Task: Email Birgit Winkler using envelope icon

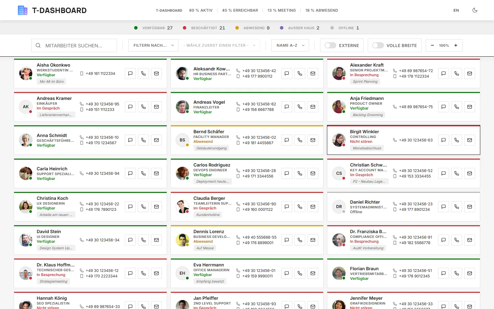Action: pos(470,140)
